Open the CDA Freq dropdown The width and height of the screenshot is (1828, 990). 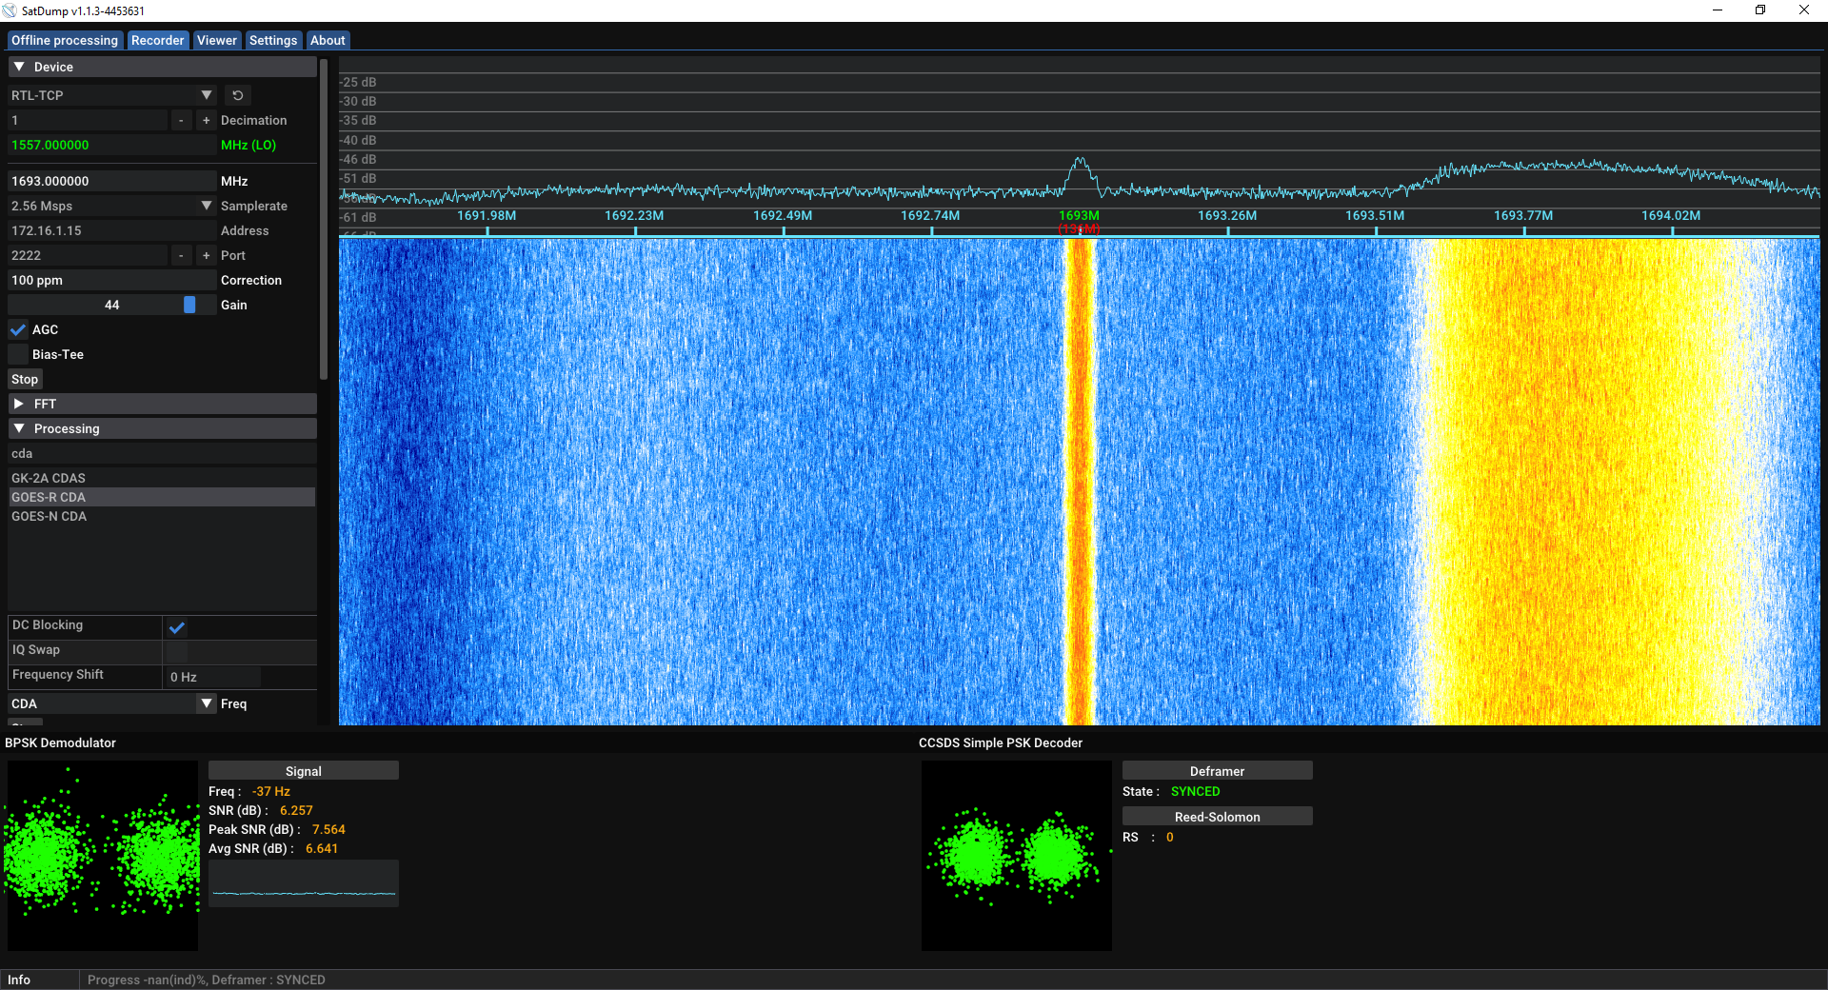[x=112, y=703]
